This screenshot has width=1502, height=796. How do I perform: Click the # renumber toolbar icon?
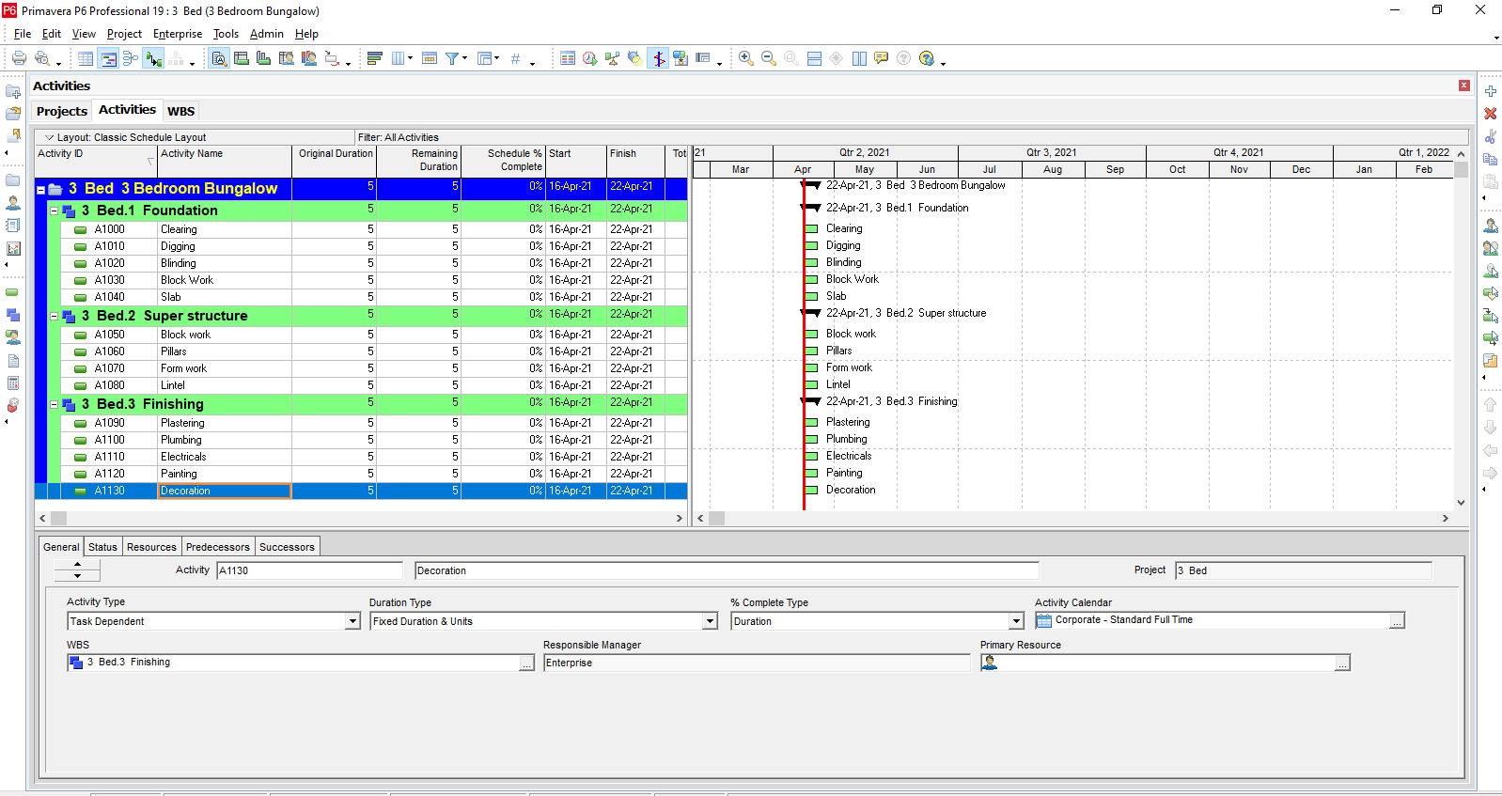click(x=515, y=58)
